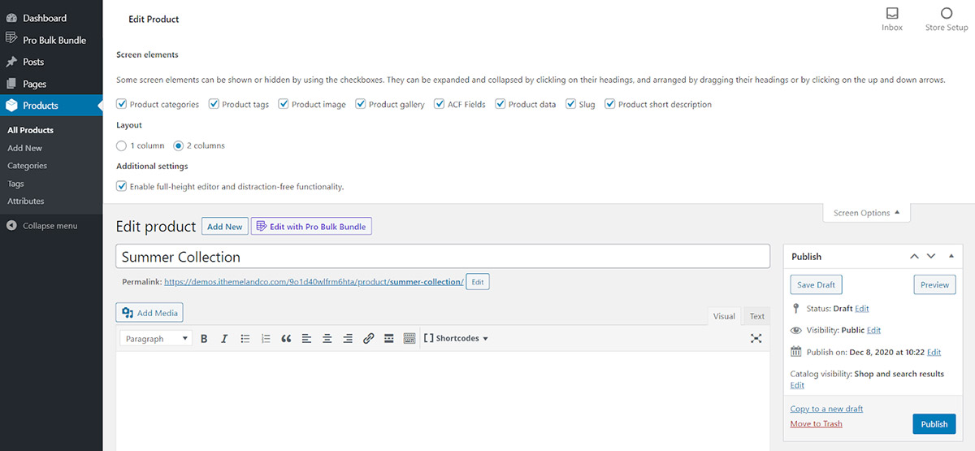Disable the ACF Fields screen element
The height and width of the screenshot is (451, 975).
440,104
